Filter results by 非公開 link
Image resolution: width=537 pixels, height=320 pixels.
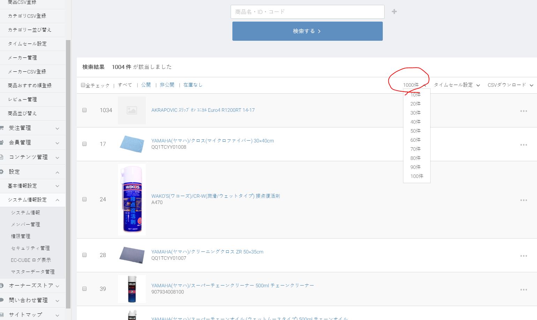pyautogui.click(x=167, y=85)
